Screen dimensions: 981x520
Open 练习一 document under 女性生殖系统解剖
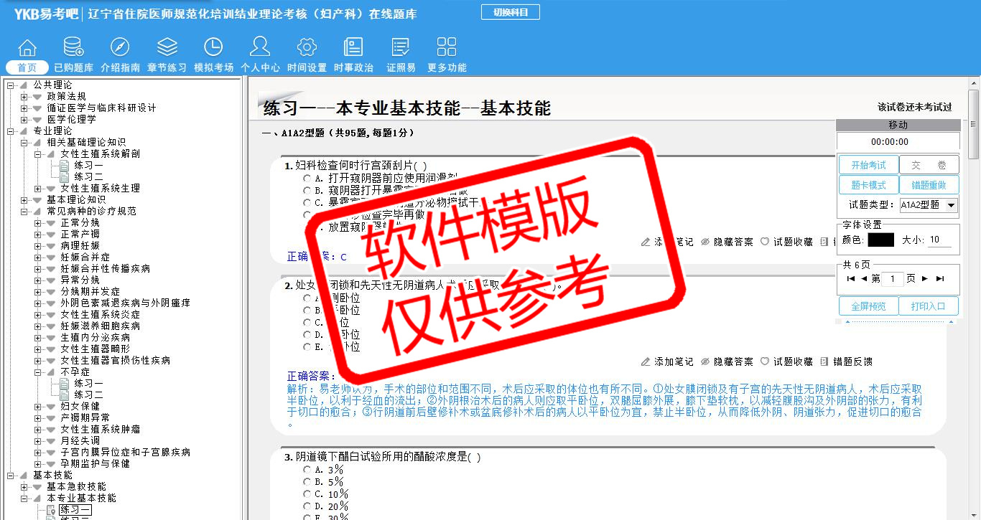[89, 166]
